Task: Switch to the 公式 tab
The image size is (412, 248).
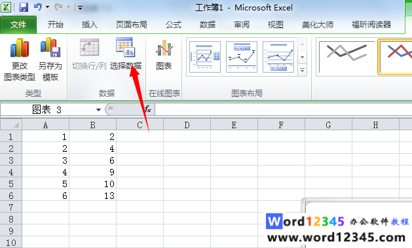Action: [174, 25]
